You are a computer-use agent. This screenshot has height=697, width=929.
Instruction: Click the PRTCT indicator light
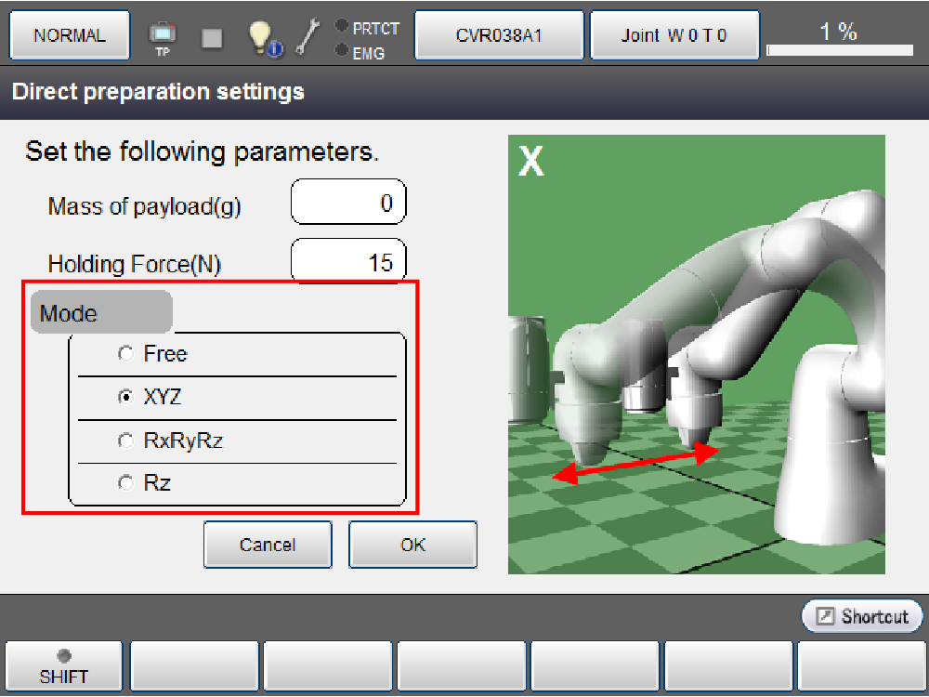pos(342,26)
